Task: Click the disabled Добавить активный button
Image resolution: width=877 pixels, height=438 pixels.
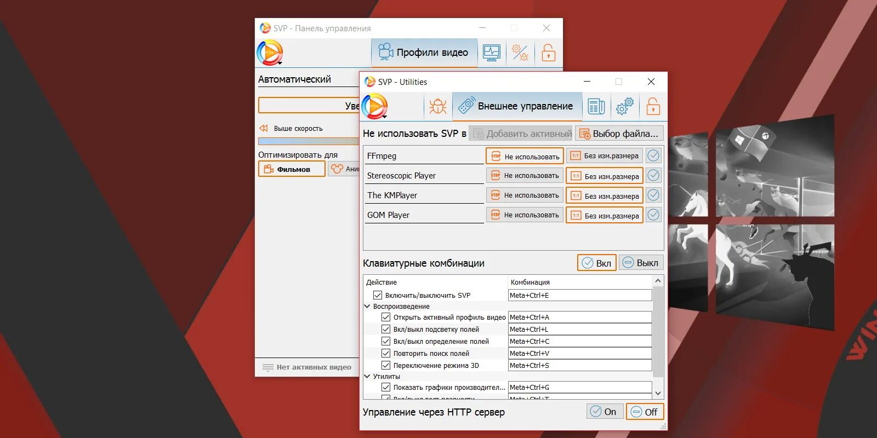Action: pos(521,134)
